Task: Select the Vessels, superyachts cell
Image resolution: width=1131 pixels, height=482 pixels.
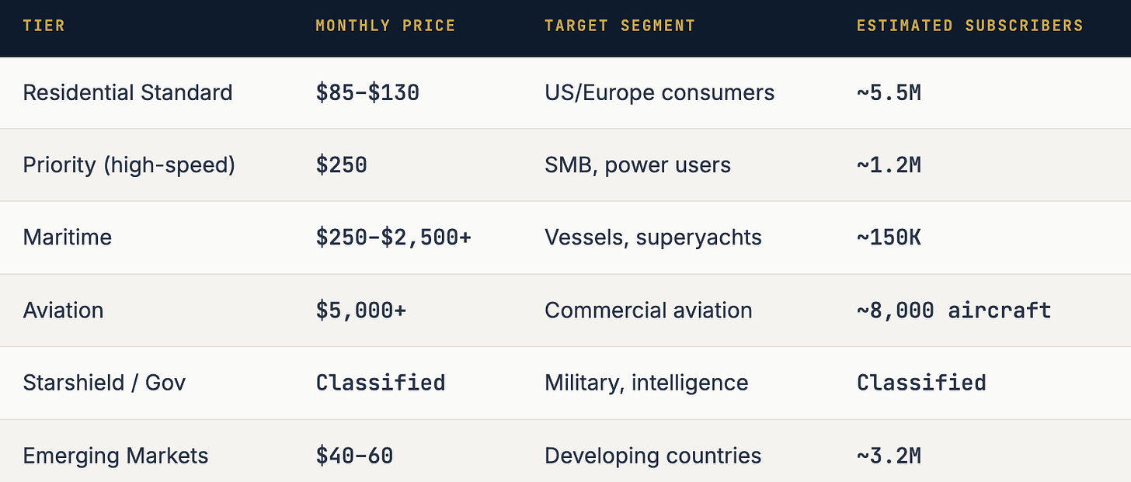Action: (653, 238)
